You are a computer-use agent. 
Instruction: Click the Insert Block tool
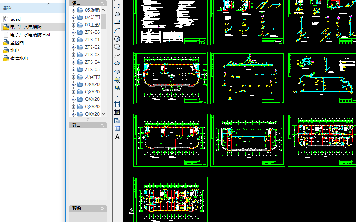(x=117, y=80)
